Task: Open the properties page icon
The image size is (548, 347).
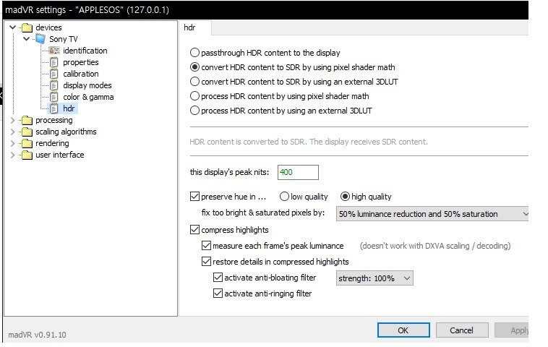Action: [x=53, y=62]
